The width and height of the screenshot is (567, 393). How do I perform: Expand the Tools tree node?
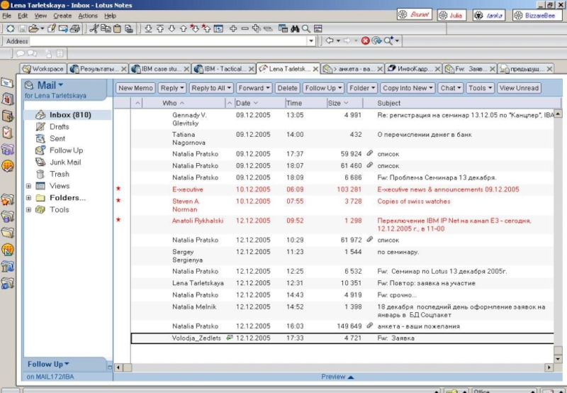tap(28, 210)
